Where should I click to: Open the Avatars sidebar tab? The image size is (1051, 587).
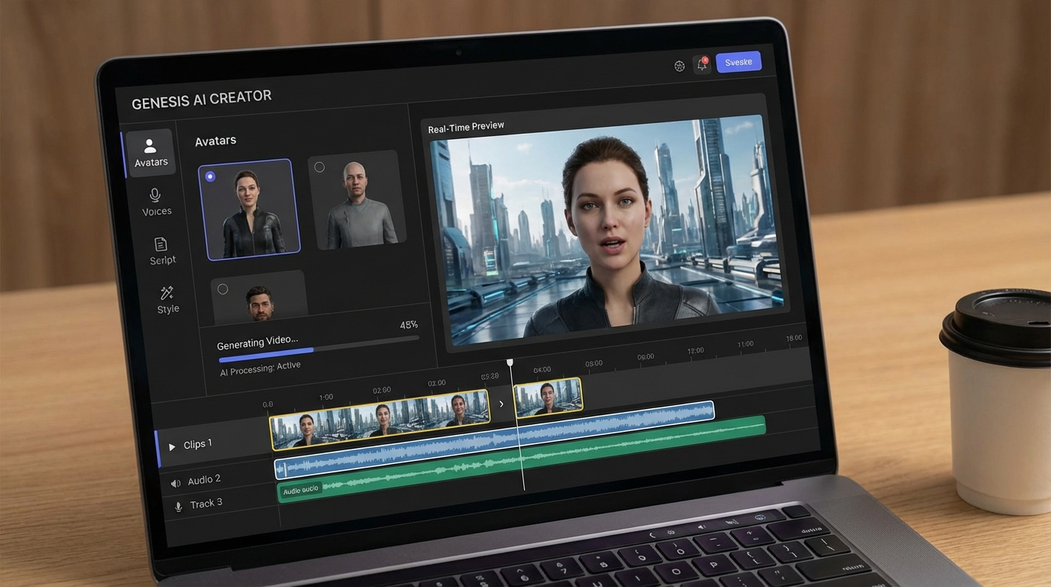tap(150, 152)
